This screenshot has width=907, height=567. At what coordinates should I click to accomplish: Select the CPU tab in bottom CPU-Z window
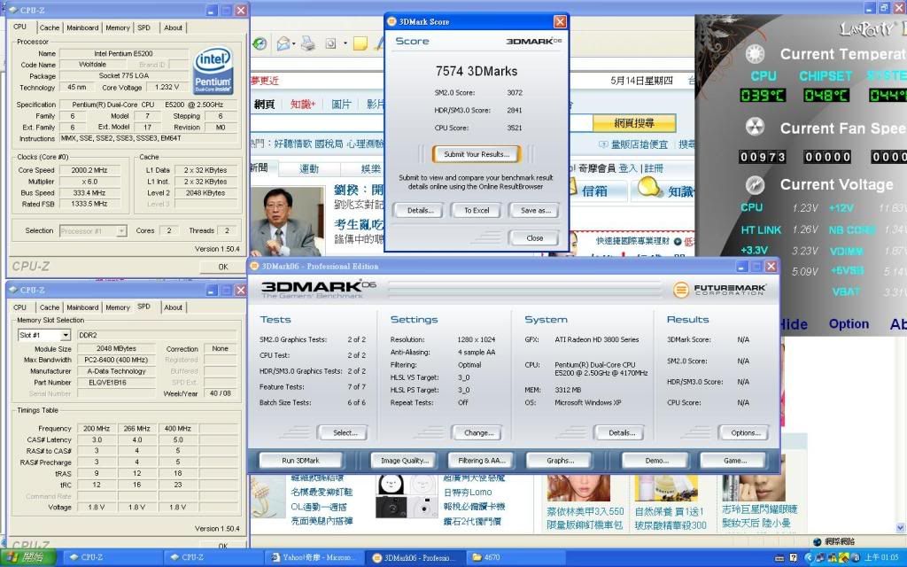point(19,307)
